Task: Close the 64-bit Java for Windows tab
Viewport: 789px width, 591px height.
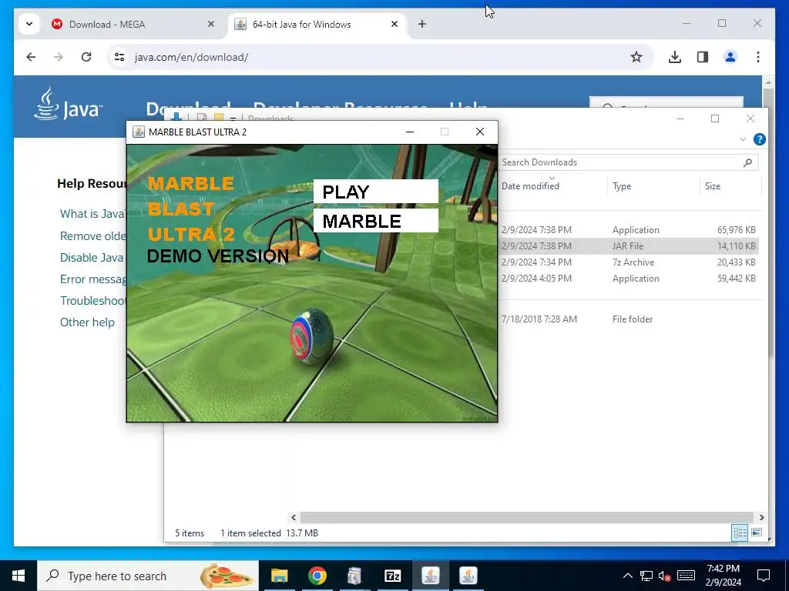Action: point(394,24)
